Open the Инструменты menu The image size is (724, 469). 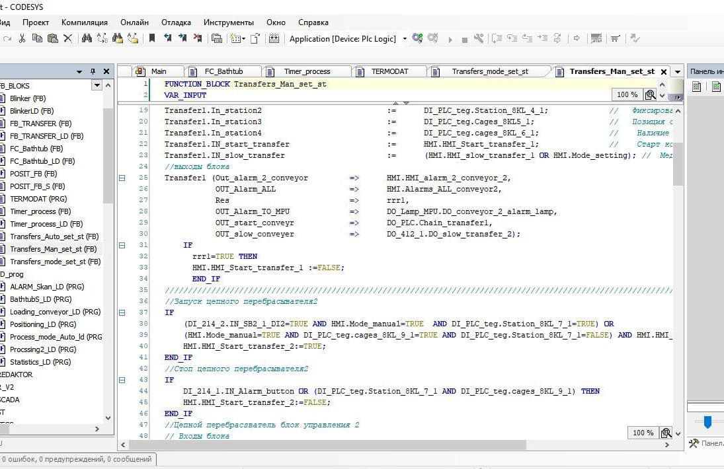coord(229,22)
